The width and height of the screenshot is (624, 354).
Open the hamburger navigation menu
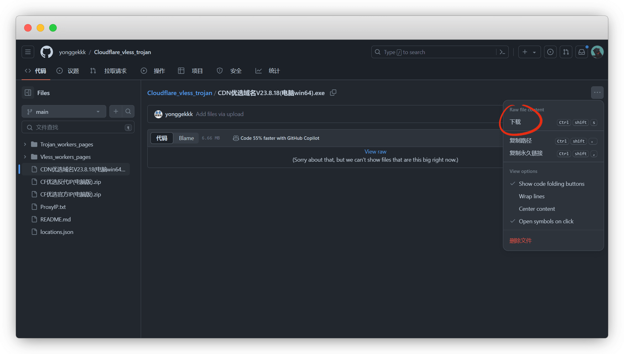tap(28, 52)
